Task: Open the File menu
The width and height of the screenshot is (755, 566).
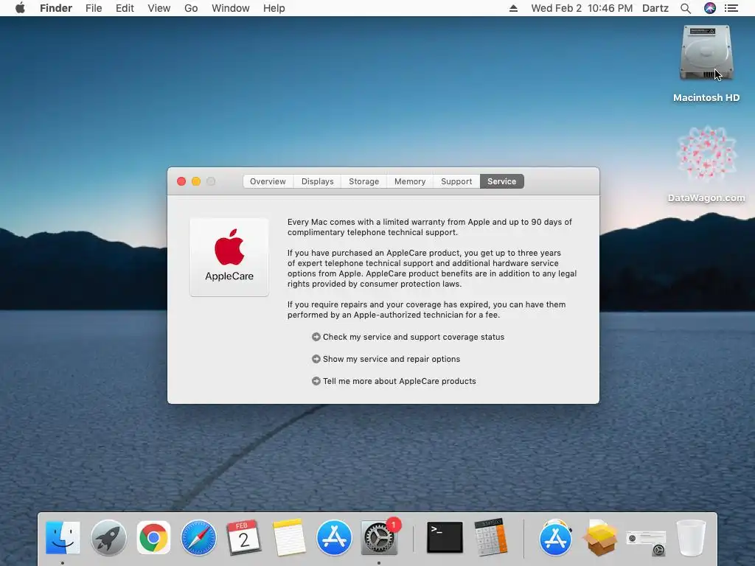Action: [x=94, y=8]
